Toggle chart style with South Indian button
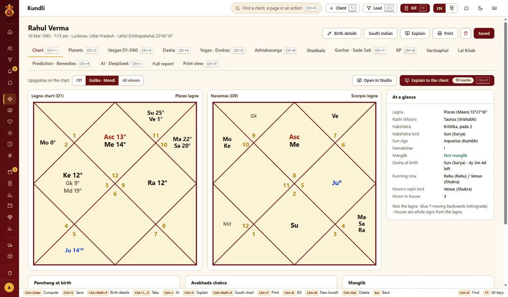508x297 pixels. [381, 33]
